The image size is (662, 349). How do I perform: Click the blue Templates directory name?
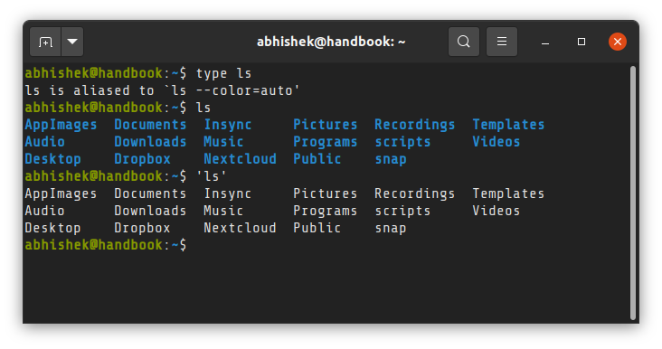coord(508,125)
